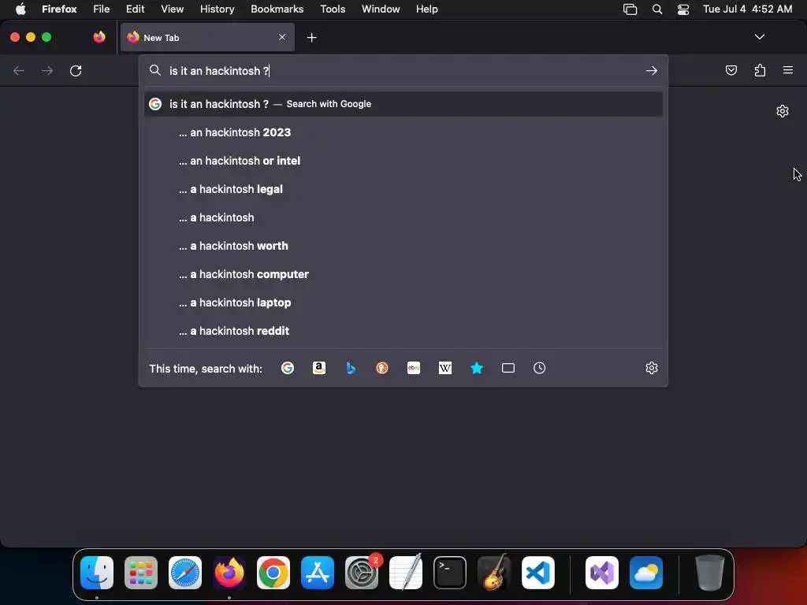The image size is (807, 605).
Task: Search open Tabs using the rectangle icon
Action: (508, 368)
